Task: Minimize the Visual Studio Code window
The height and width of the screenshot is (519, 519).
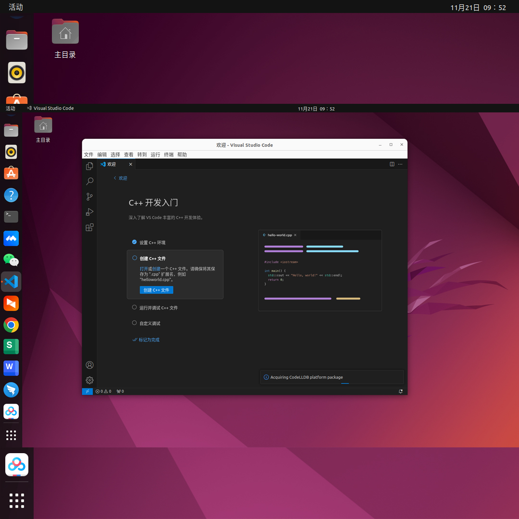Action: point(380,145)
